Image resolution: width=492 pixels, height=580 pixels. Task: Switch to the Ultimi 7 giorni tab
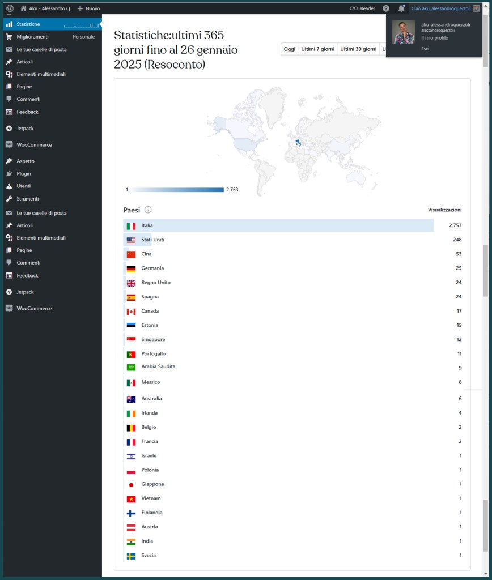point(317,49)
